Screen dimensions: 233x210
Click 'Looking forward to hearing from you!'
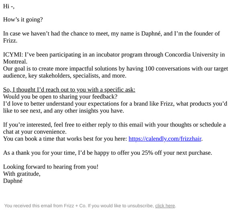coord(51,167)
